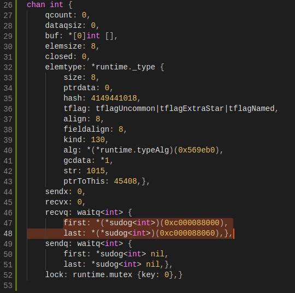This screenshot has width=295, height=293.
Task: Collapse the 'recvq: waitq<int> {' block
Action: click(x=88, y=213)
